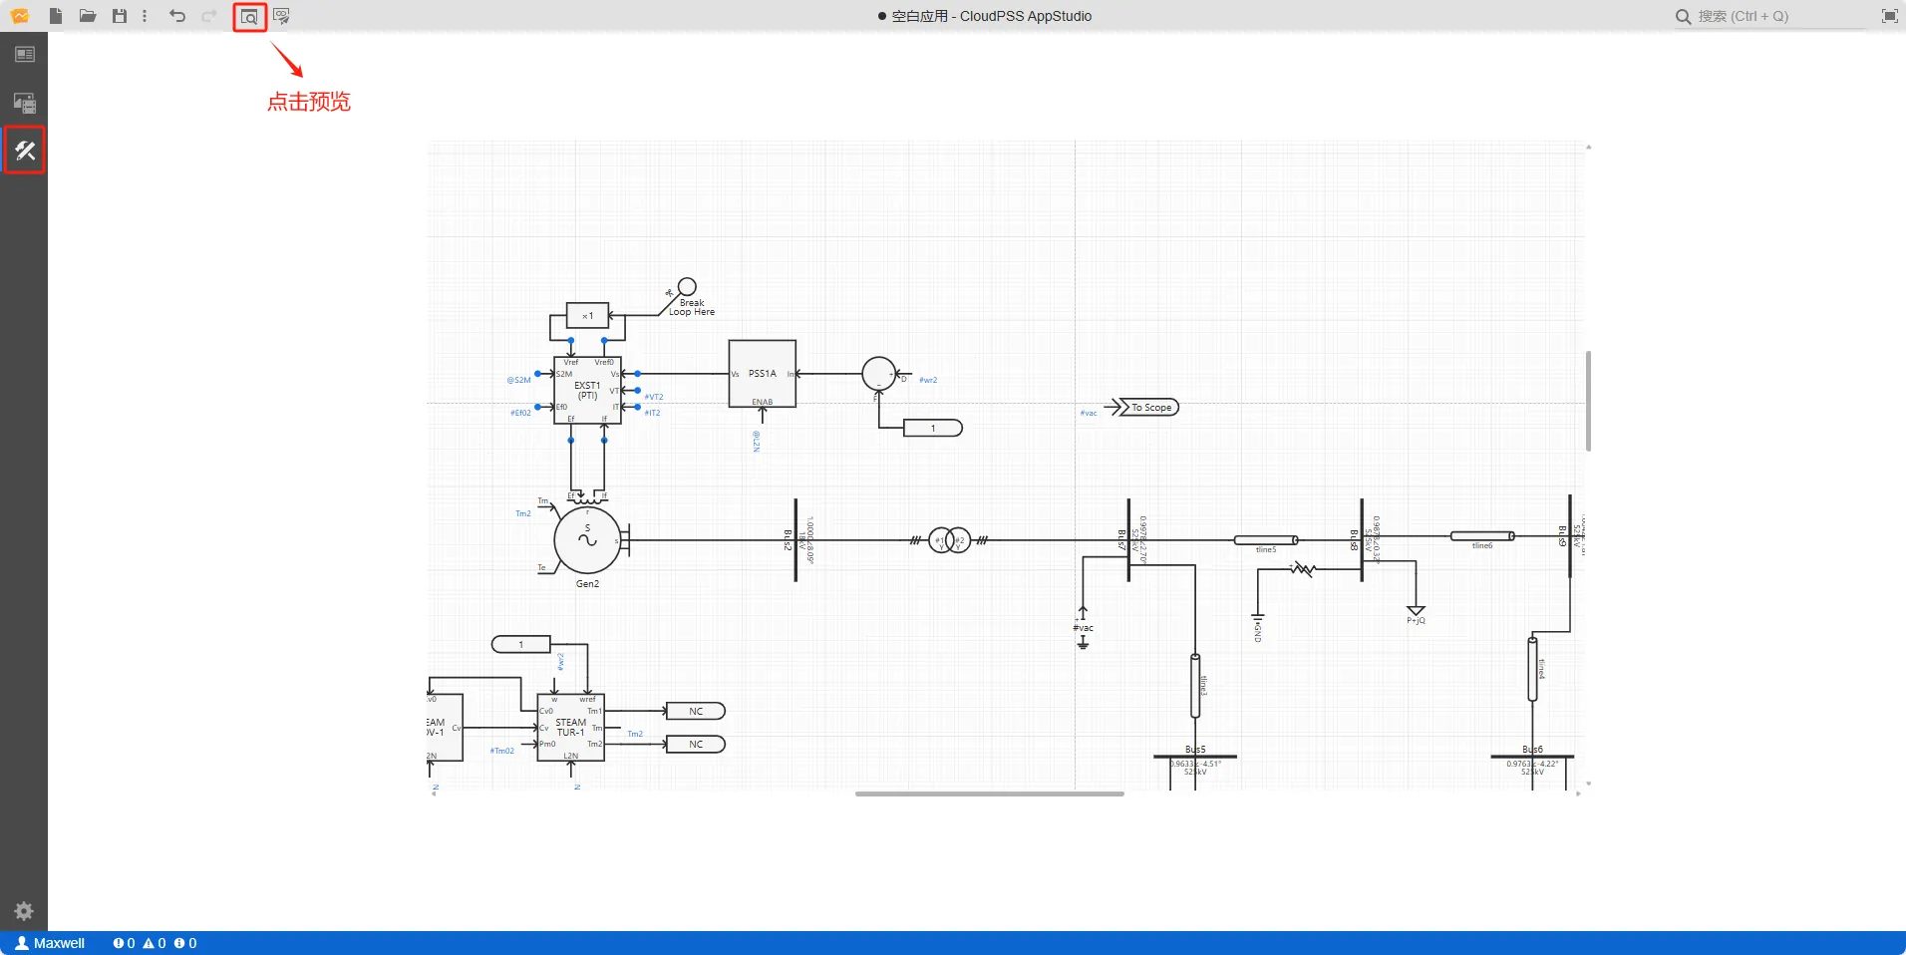Create a new file
1906x955 pixels.
click(x=56, y=16)
